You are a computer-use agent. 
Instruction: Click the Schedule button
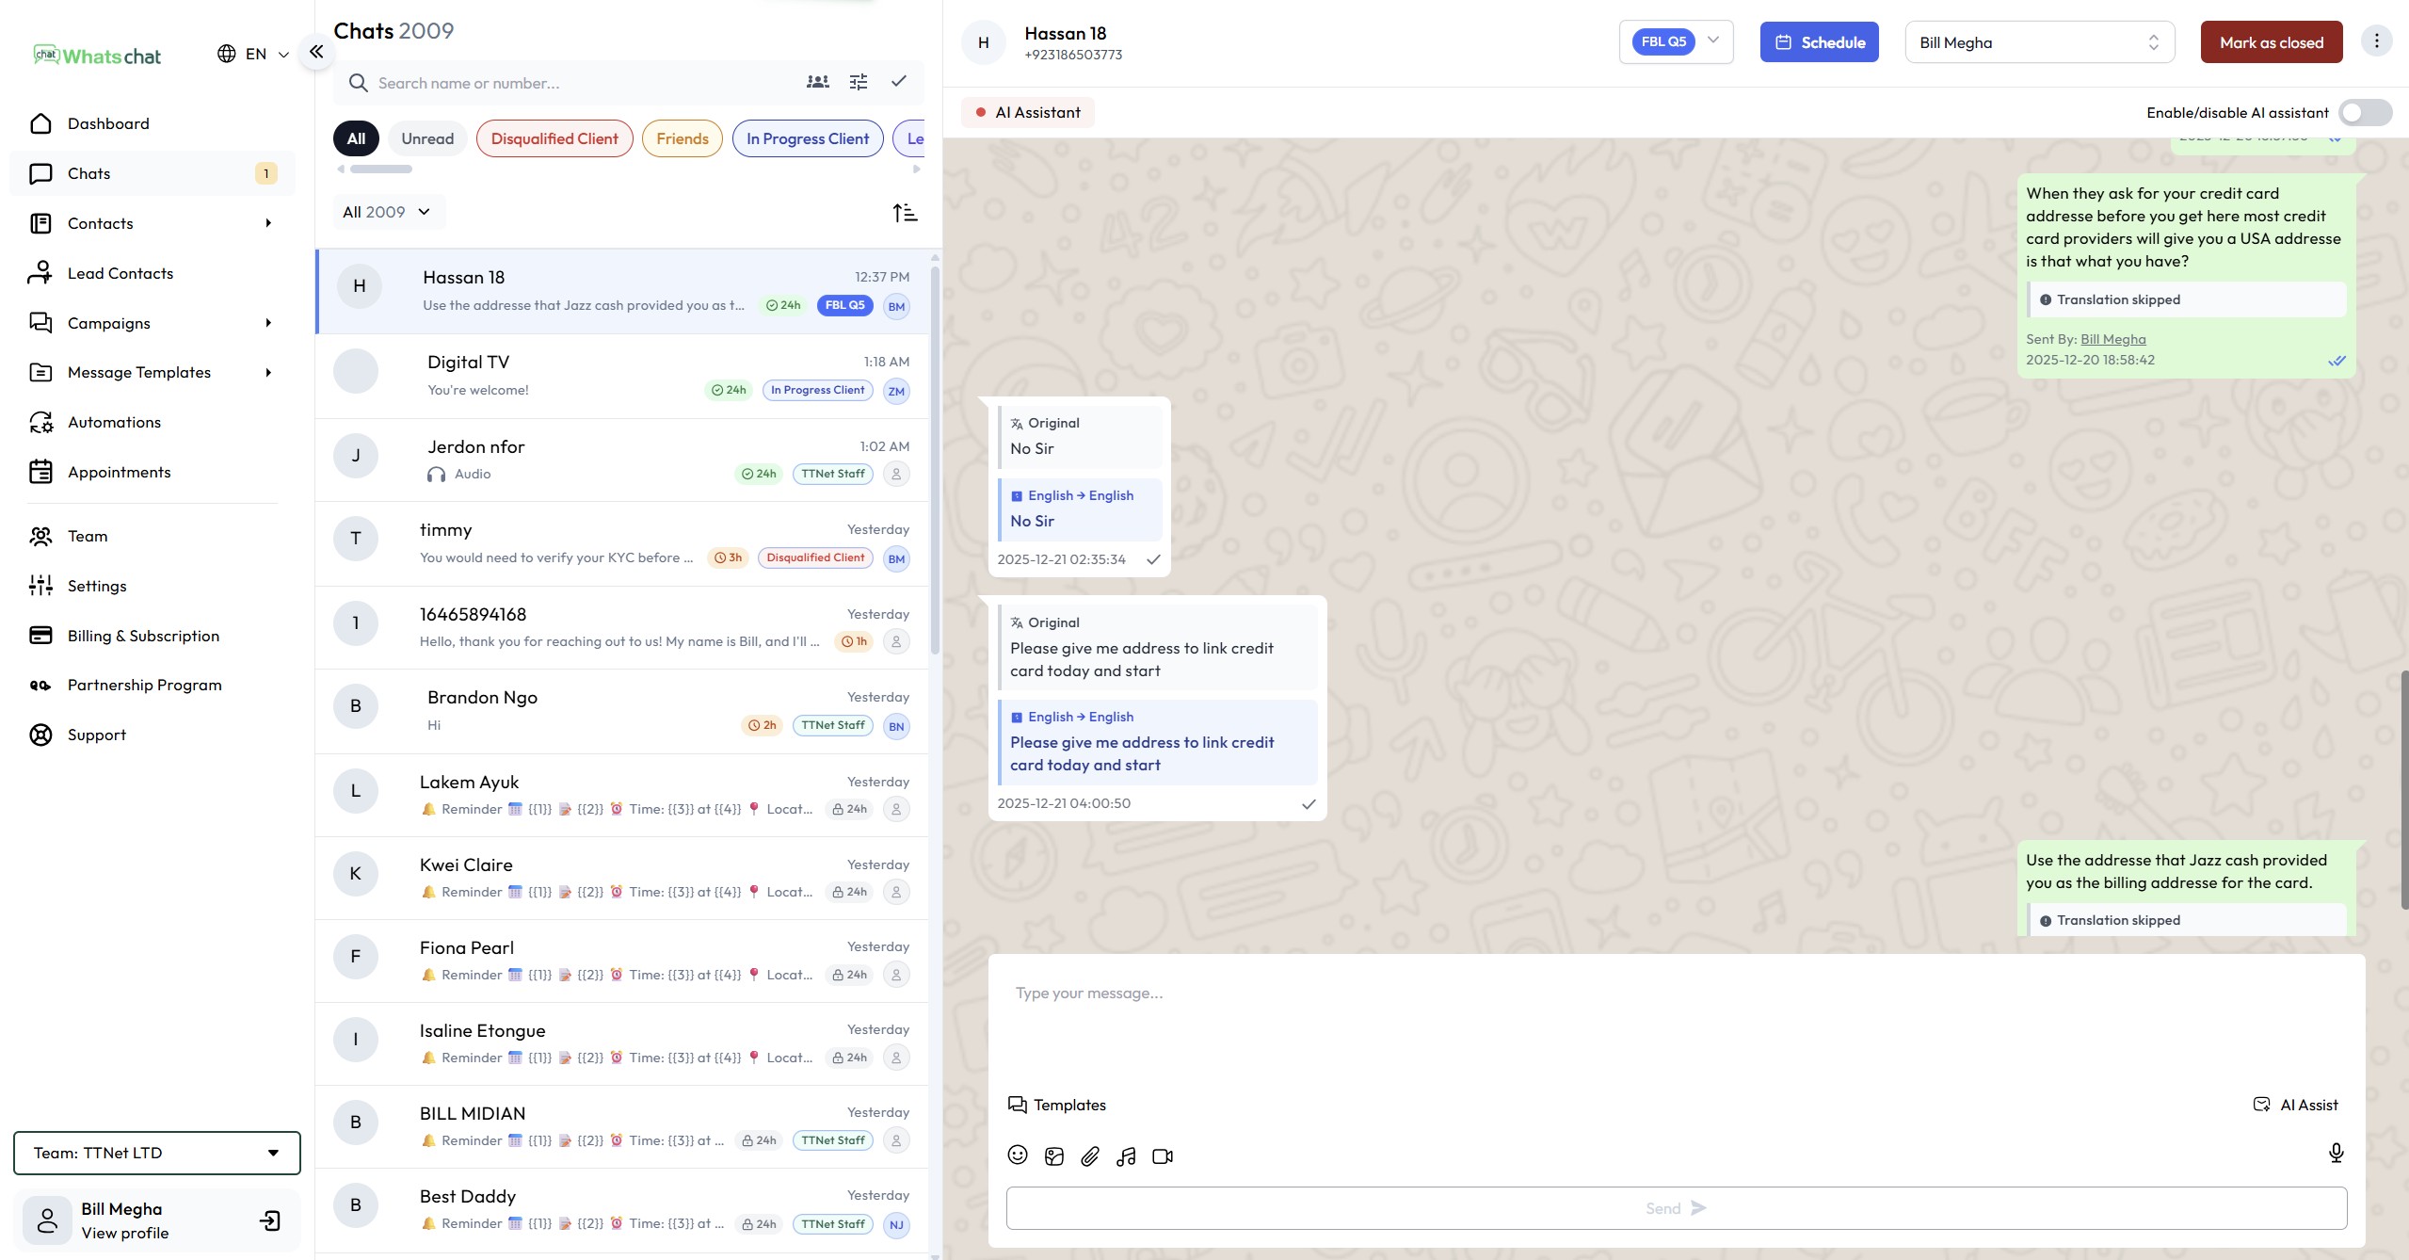1819,42
